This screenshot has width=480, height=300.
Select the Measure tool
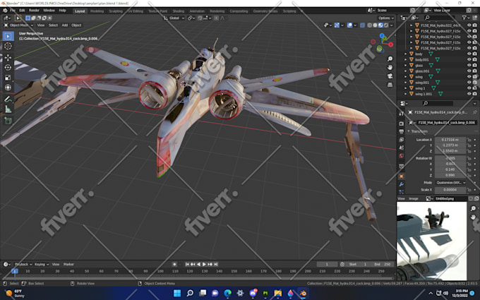[8, 109]
